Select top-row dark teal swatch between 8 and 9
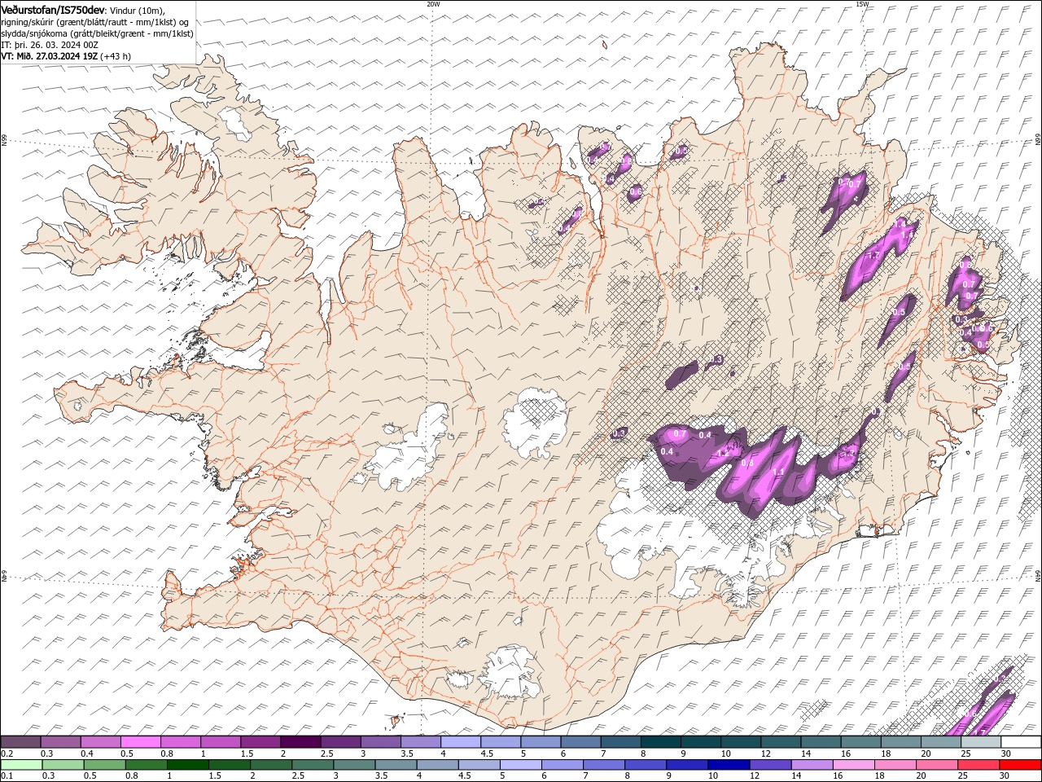 click(660, 741)
